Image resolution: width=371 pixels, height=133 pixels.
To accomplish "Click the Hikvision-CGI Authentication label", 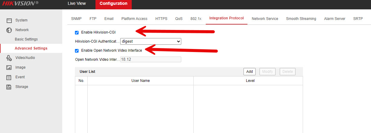I will pos(97,41).
